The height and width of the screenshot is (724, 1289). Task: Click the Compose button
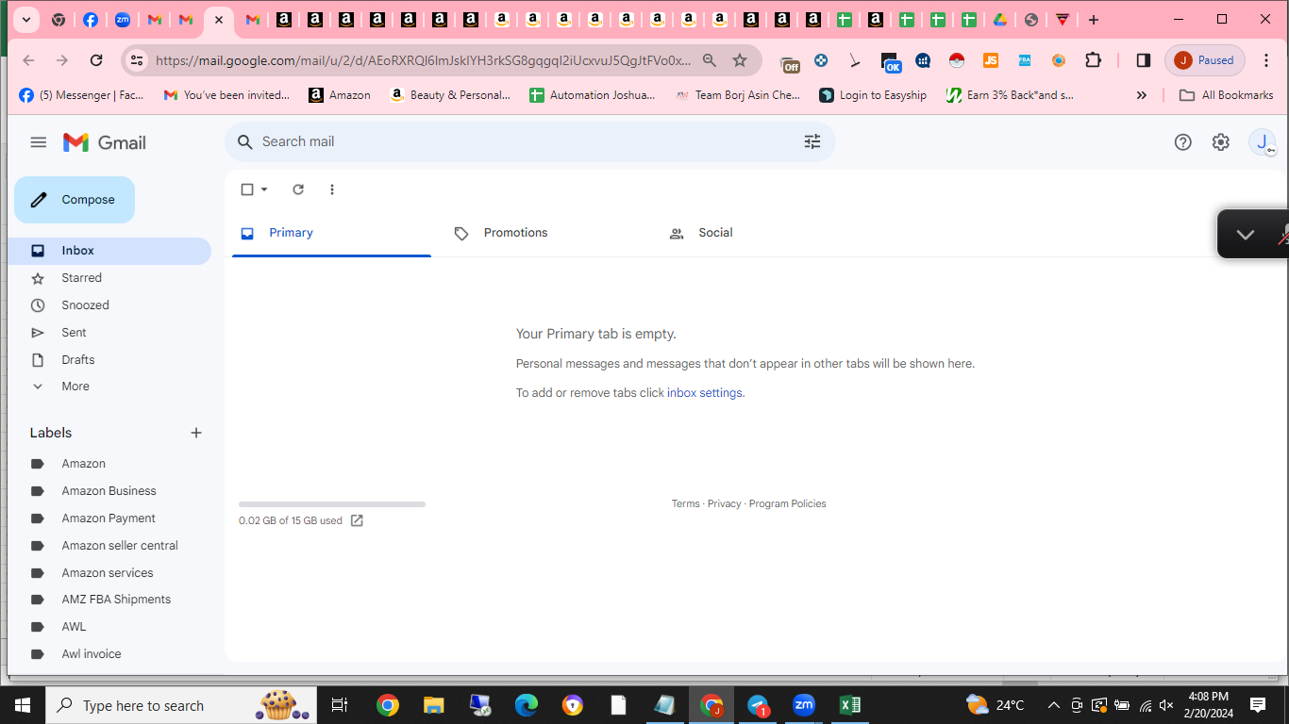(x=75, y=200)
